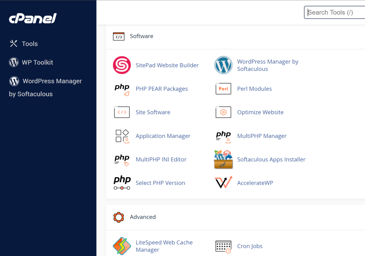Click the Optimize Website gear icon
The width and height of the screenshot is (365, 256).
click(223, 112)
